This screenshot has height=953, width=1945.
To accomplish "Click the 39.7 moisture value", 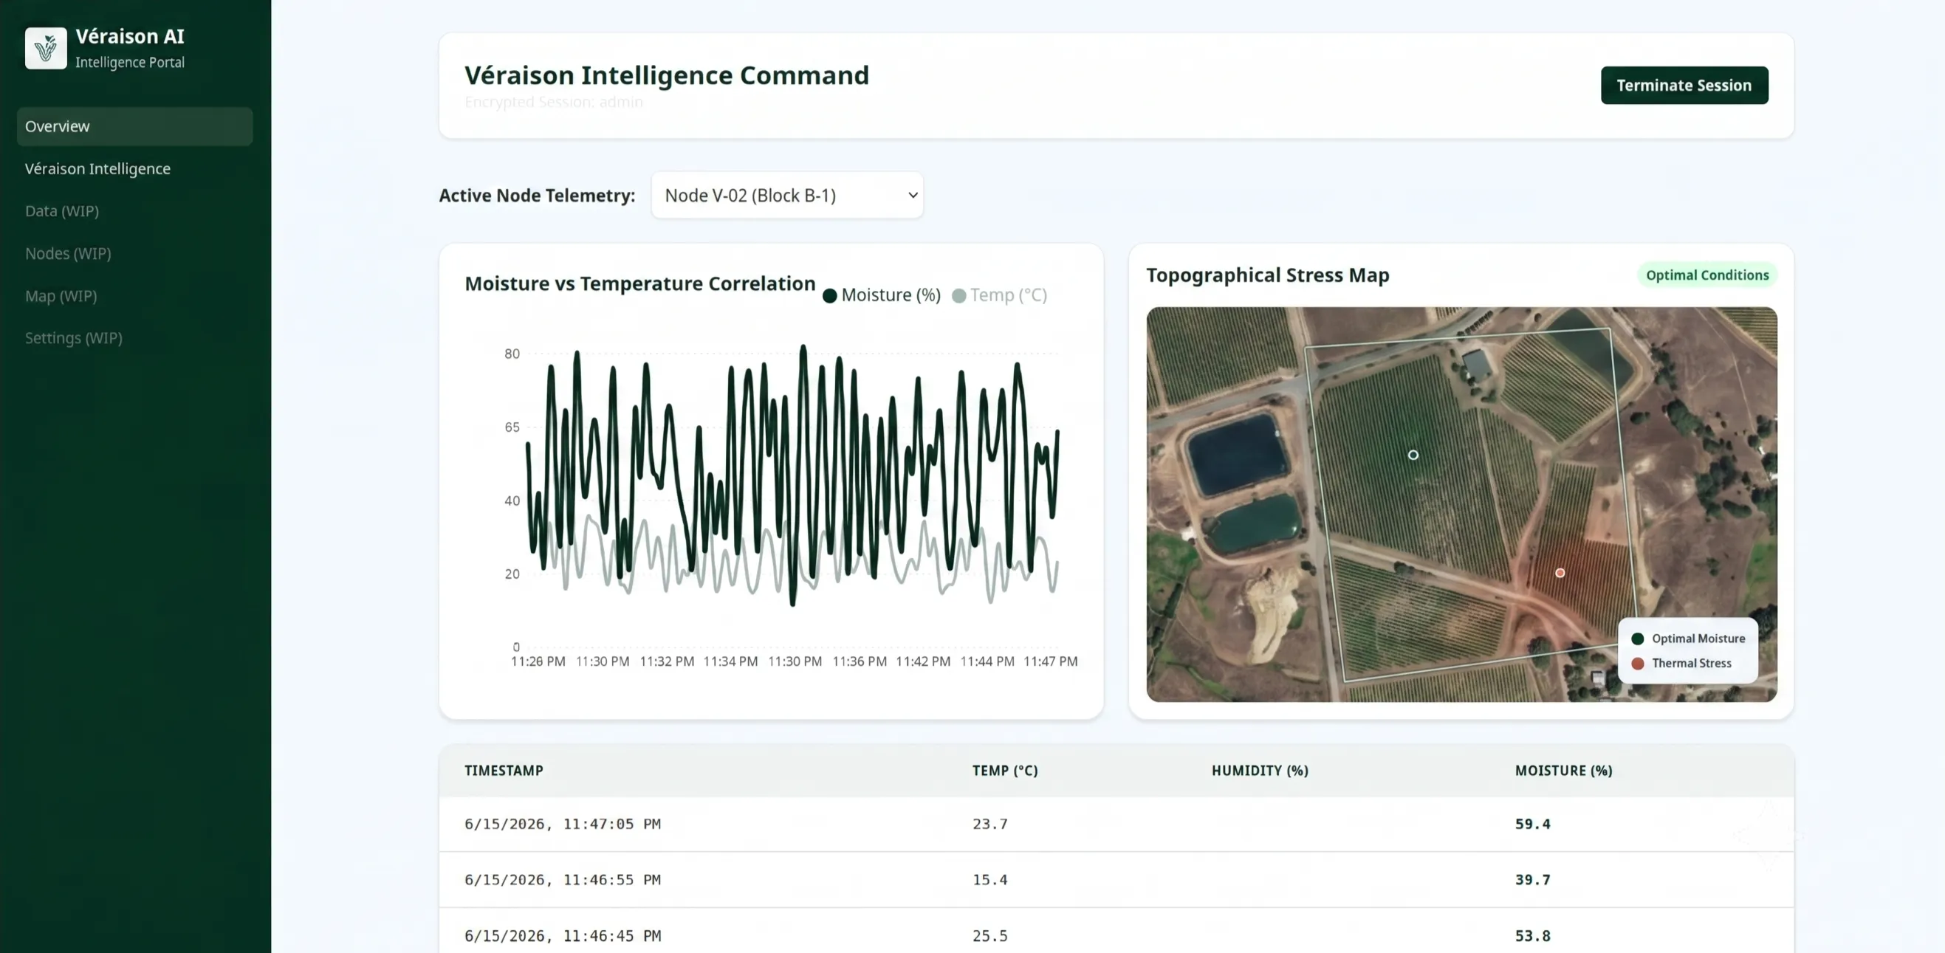I will click(x=1533, y=880).
